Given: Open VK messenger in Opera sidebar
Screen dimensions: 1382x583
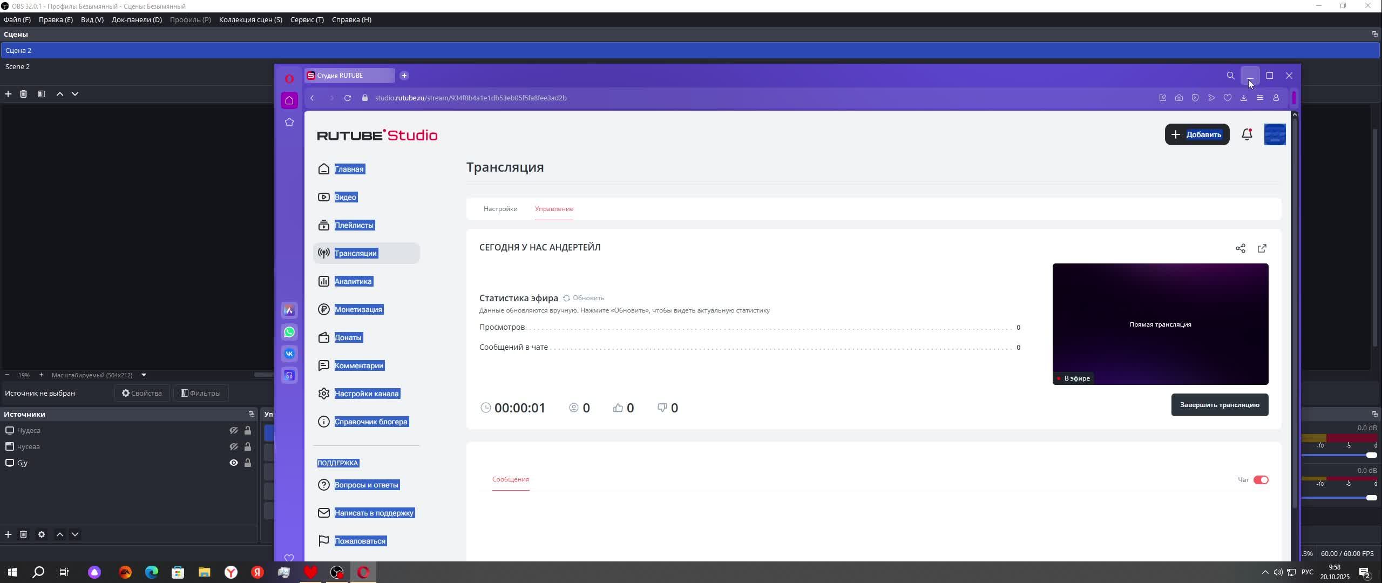Looking at the screenshot, I should click(x=289, y=354).
